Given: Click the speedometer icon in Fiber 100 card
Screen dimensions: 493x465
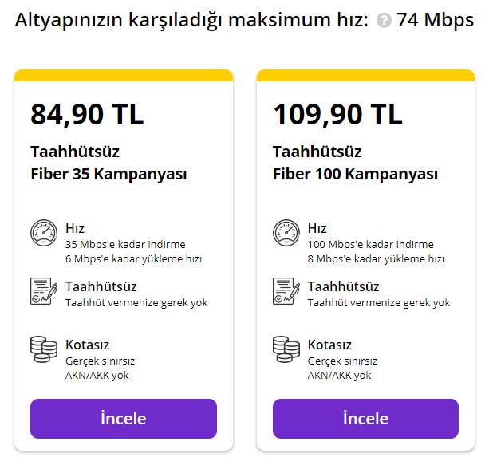Looking at the screenshot, I should point(286,234).
